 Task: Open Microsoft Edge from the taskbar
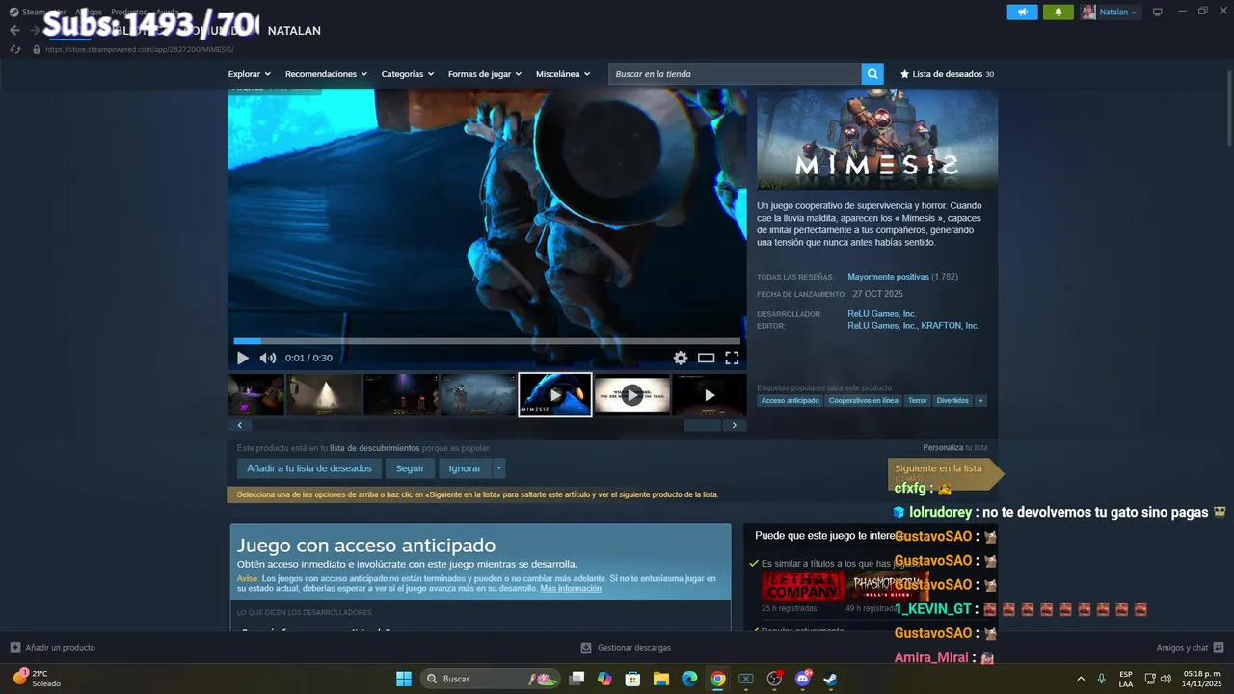point(689,679)
